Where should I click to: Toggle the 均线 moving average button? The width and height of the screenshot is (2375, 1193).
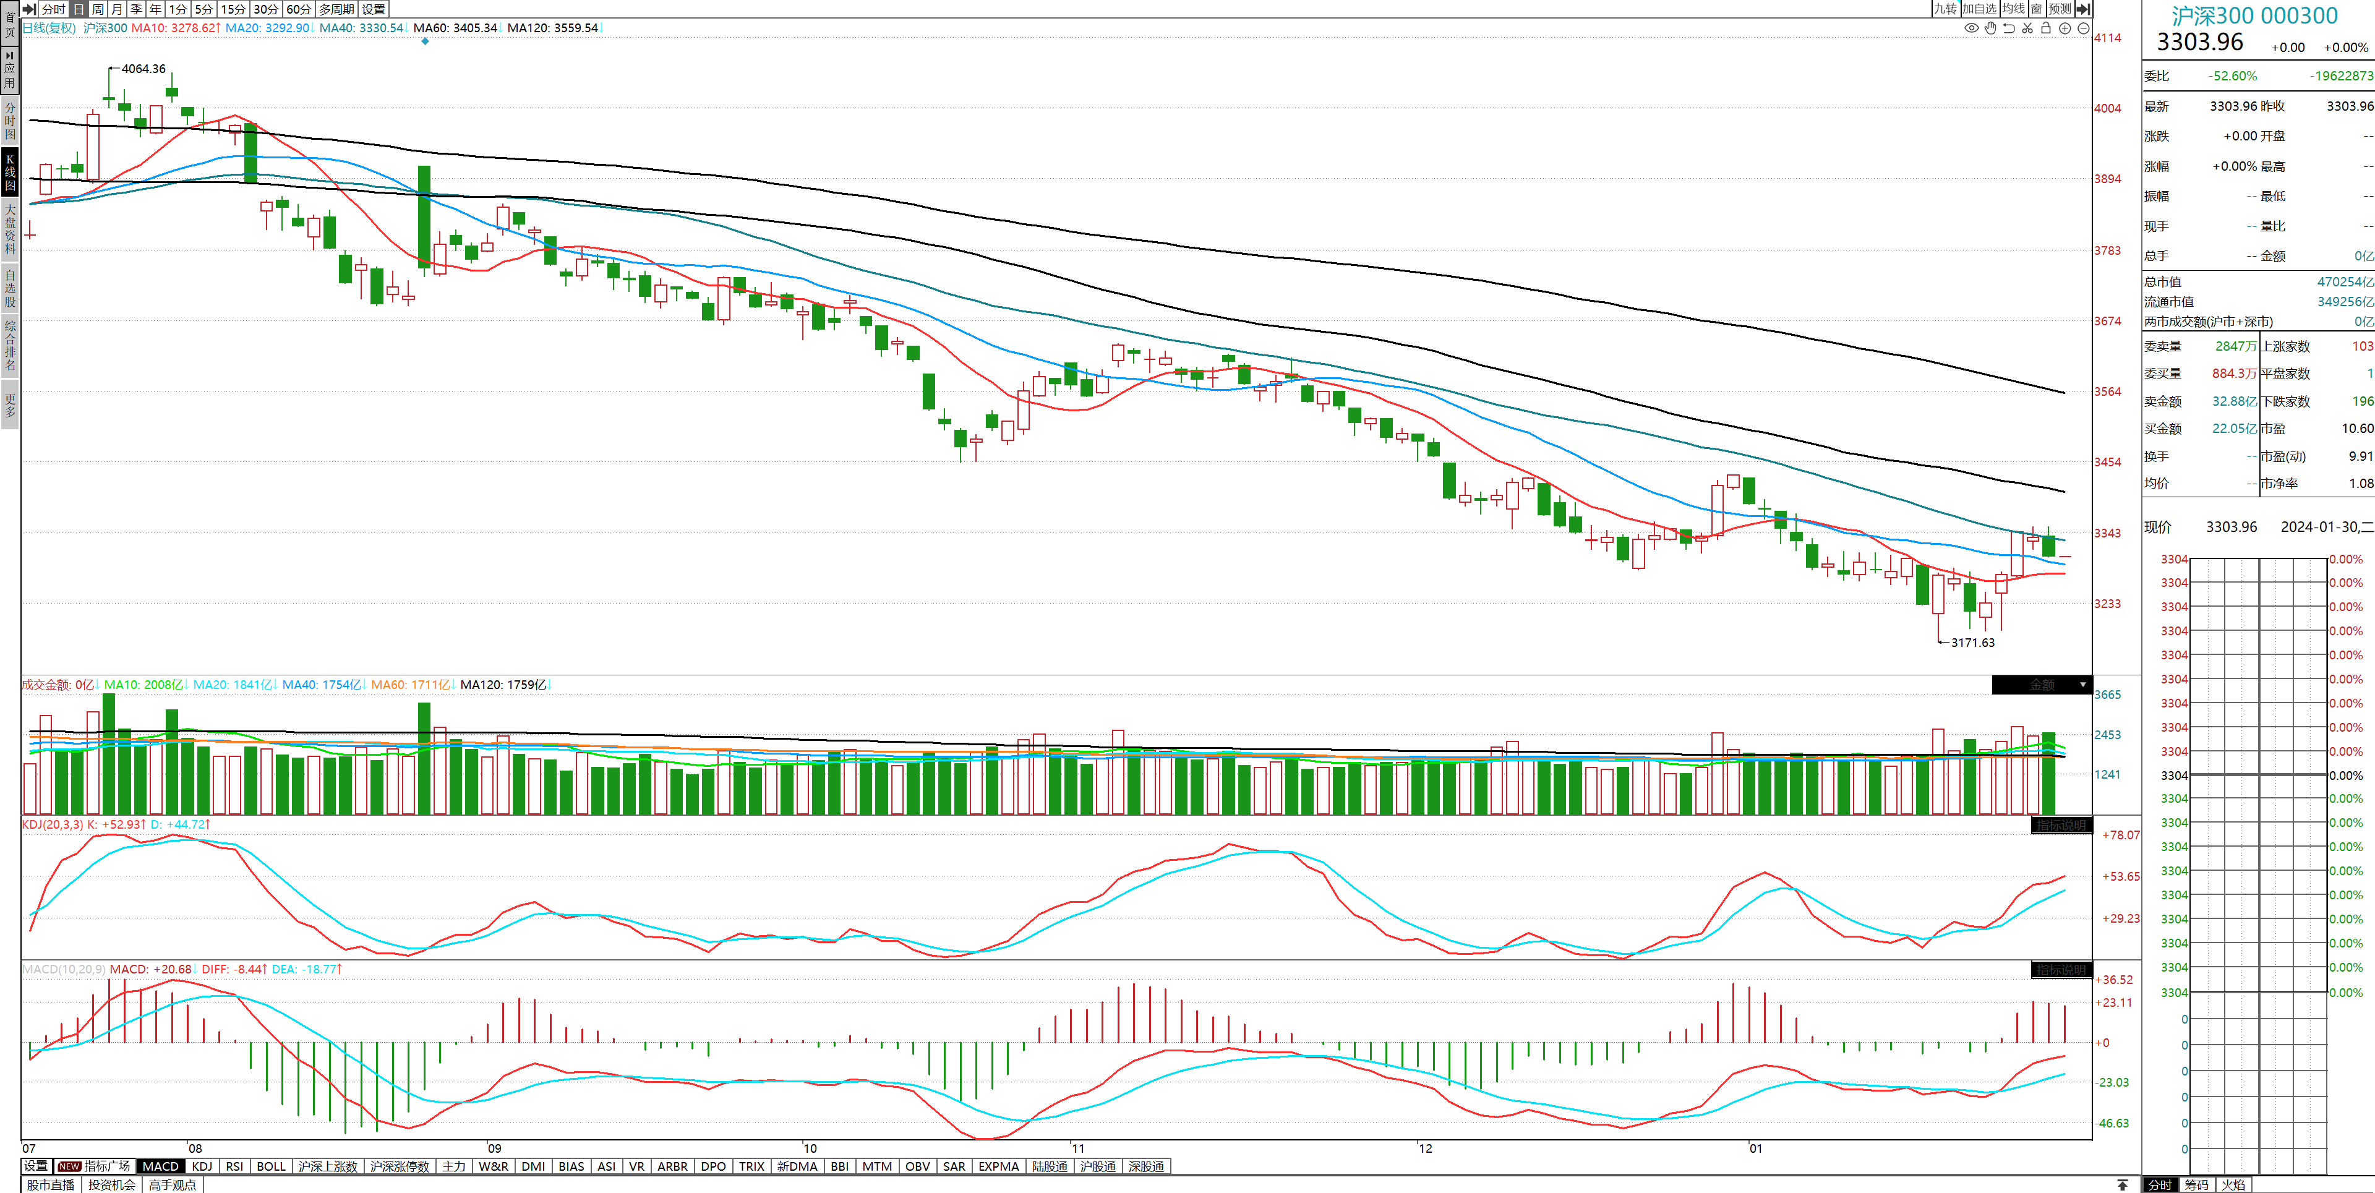[2014, 8]
